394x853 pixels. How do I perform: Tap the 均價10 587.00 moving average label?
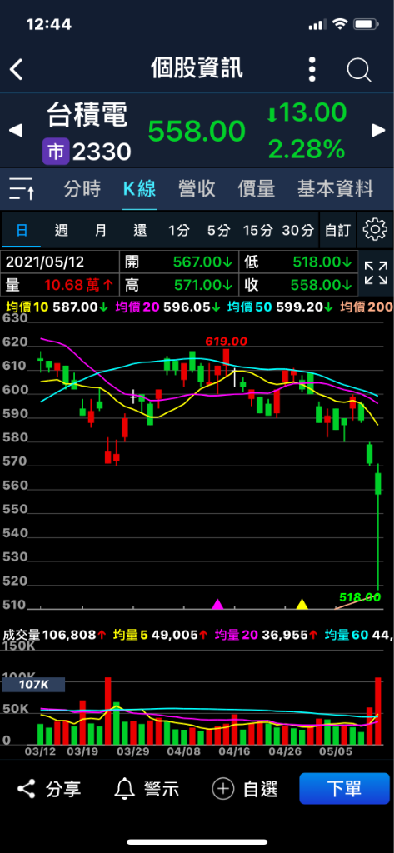click(56, 307)
